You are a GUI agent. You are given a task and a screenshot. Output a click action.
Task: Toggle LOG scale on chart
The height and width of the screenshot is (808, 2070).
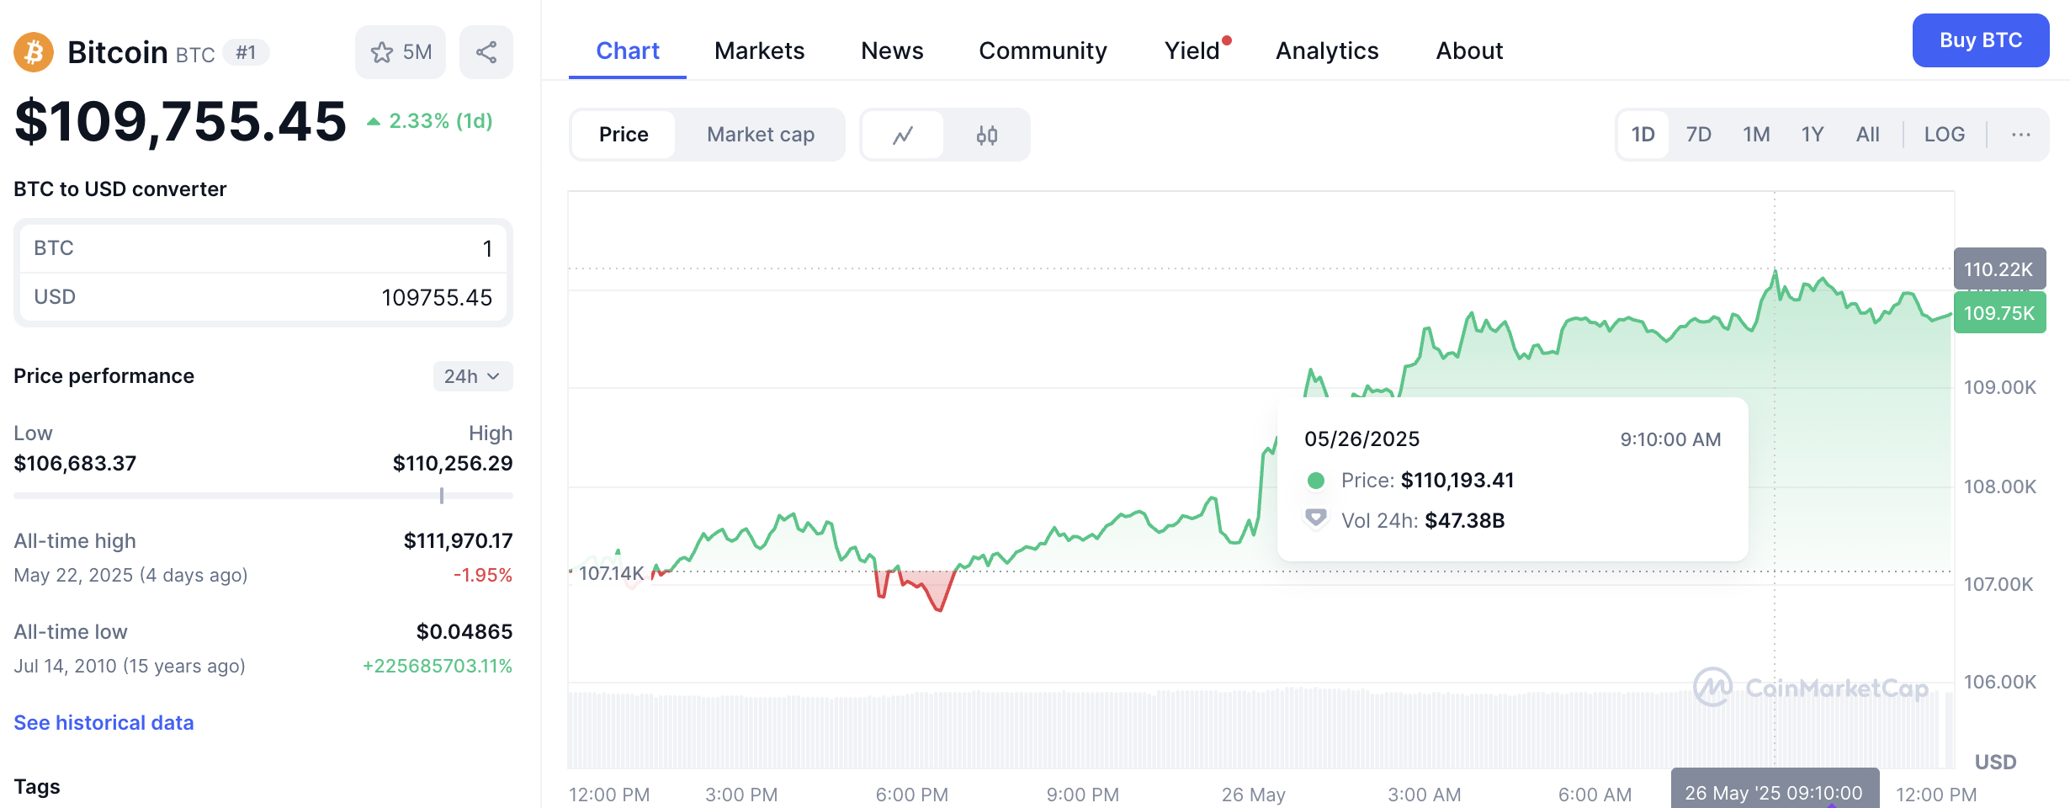point(1945,135)
